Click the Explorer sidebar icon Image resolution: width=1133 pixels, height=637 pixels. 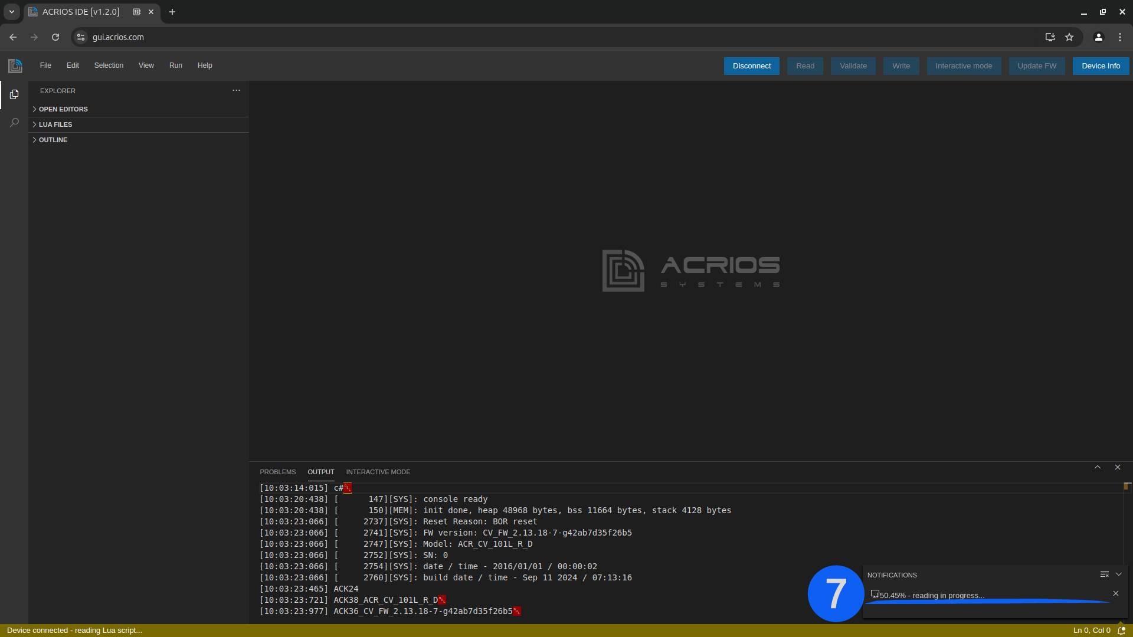point(14,94)
